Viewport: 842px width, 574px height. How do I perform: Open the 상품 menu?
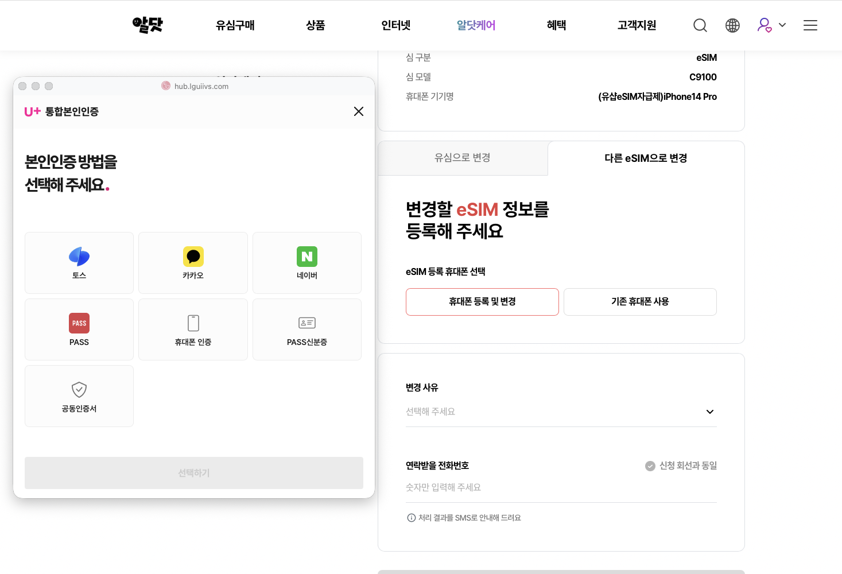pyautogui.click(x=316, y=25)
